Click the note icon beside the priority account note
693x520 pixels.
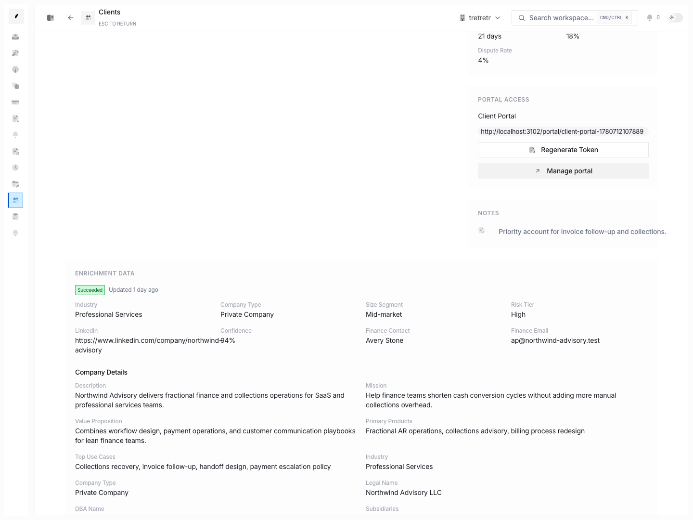[x=482, y=231]
